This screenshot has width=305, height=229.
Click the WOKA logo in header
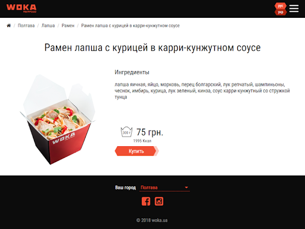pos(21,8)
